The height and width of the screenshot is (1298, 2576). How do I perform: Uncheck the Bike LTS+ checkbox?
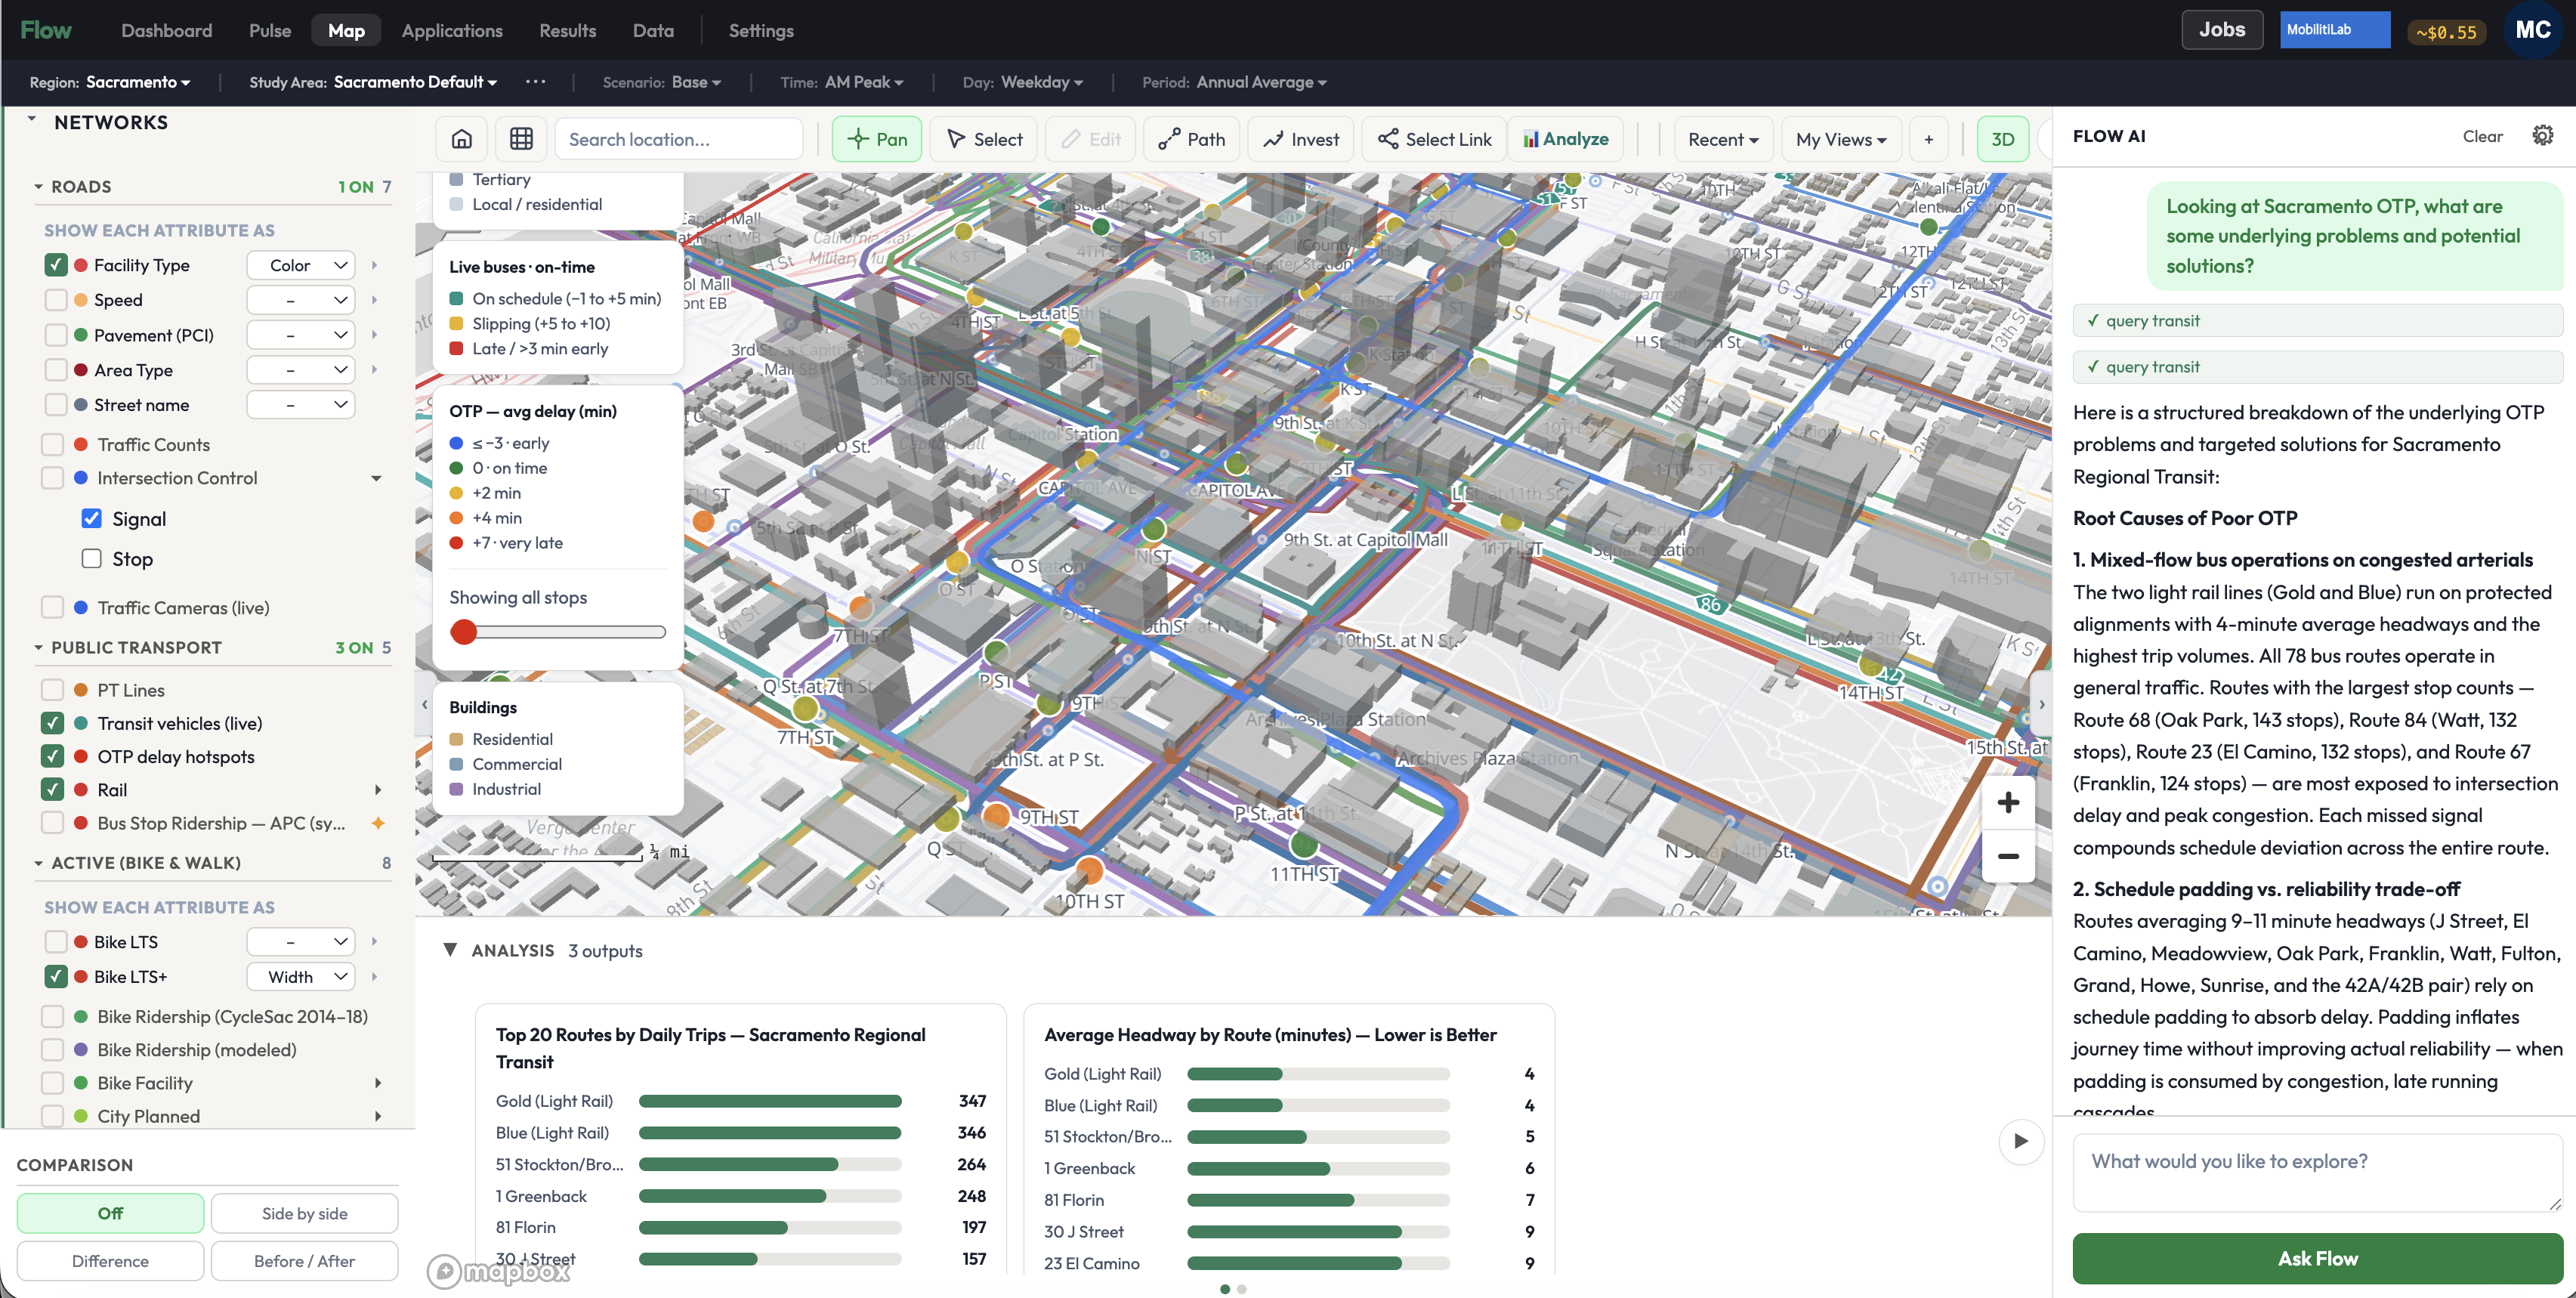point(56,976)
